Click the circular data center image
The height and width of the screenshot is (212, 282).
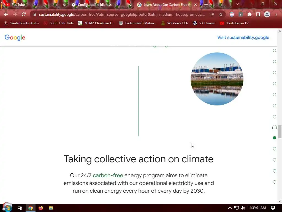[217, 79]
